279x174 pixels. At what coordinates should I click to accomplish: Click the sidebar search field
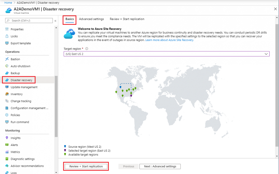(x=29, y=21)
